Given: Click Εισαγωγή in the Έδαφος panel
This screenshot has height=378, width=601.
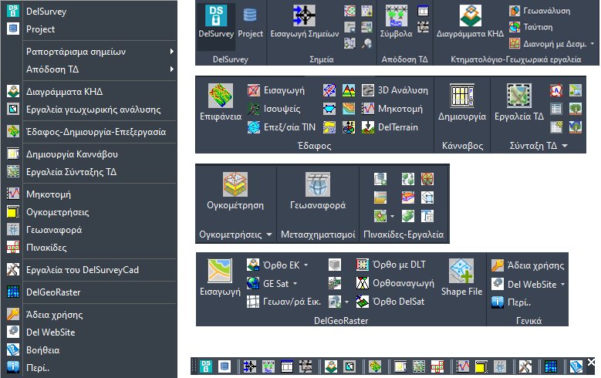Looking at the screenshot, I should (x=276, y=90).
